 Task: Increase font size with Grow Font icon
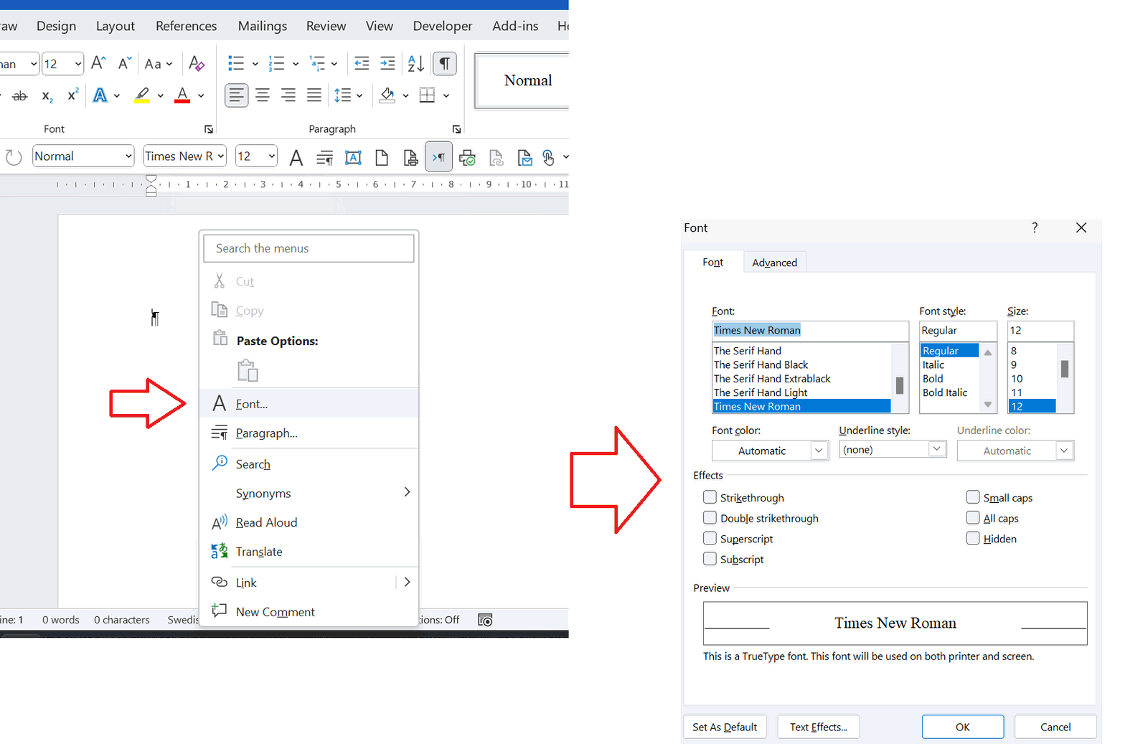99,63
